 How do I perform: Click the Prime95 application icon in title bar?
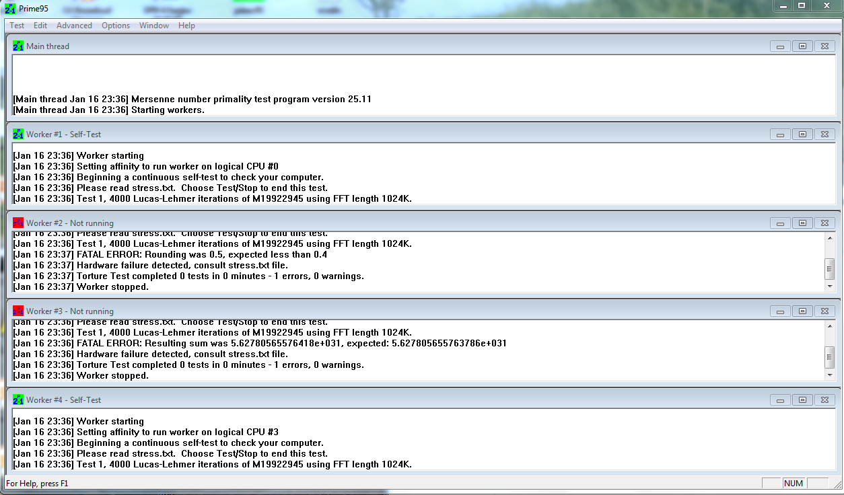(9, 8)
